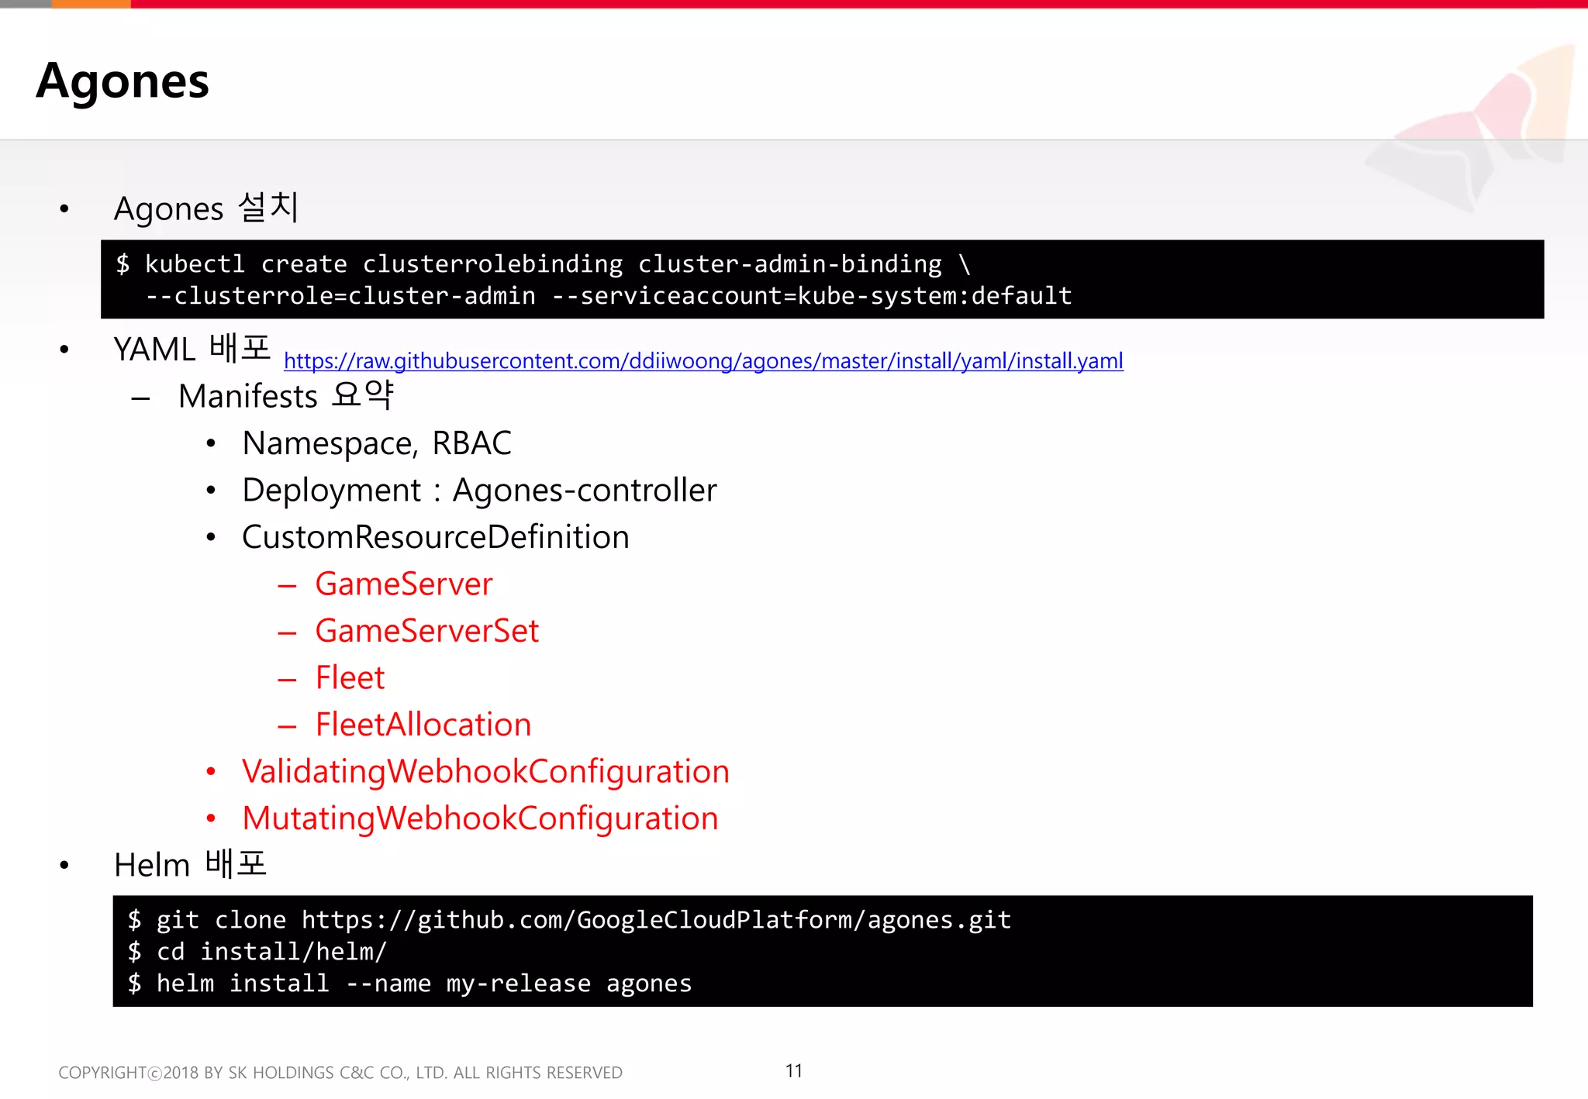Select the Fleet list item
Screen dimensions: 1588x1099
tap(350, 678)
